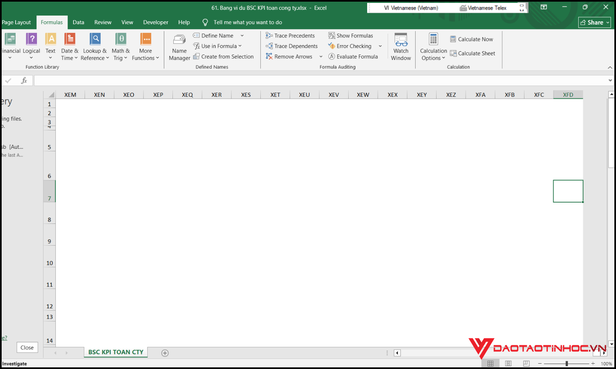
Task: Click Calculate Now
Action: (x=471, y=39)
